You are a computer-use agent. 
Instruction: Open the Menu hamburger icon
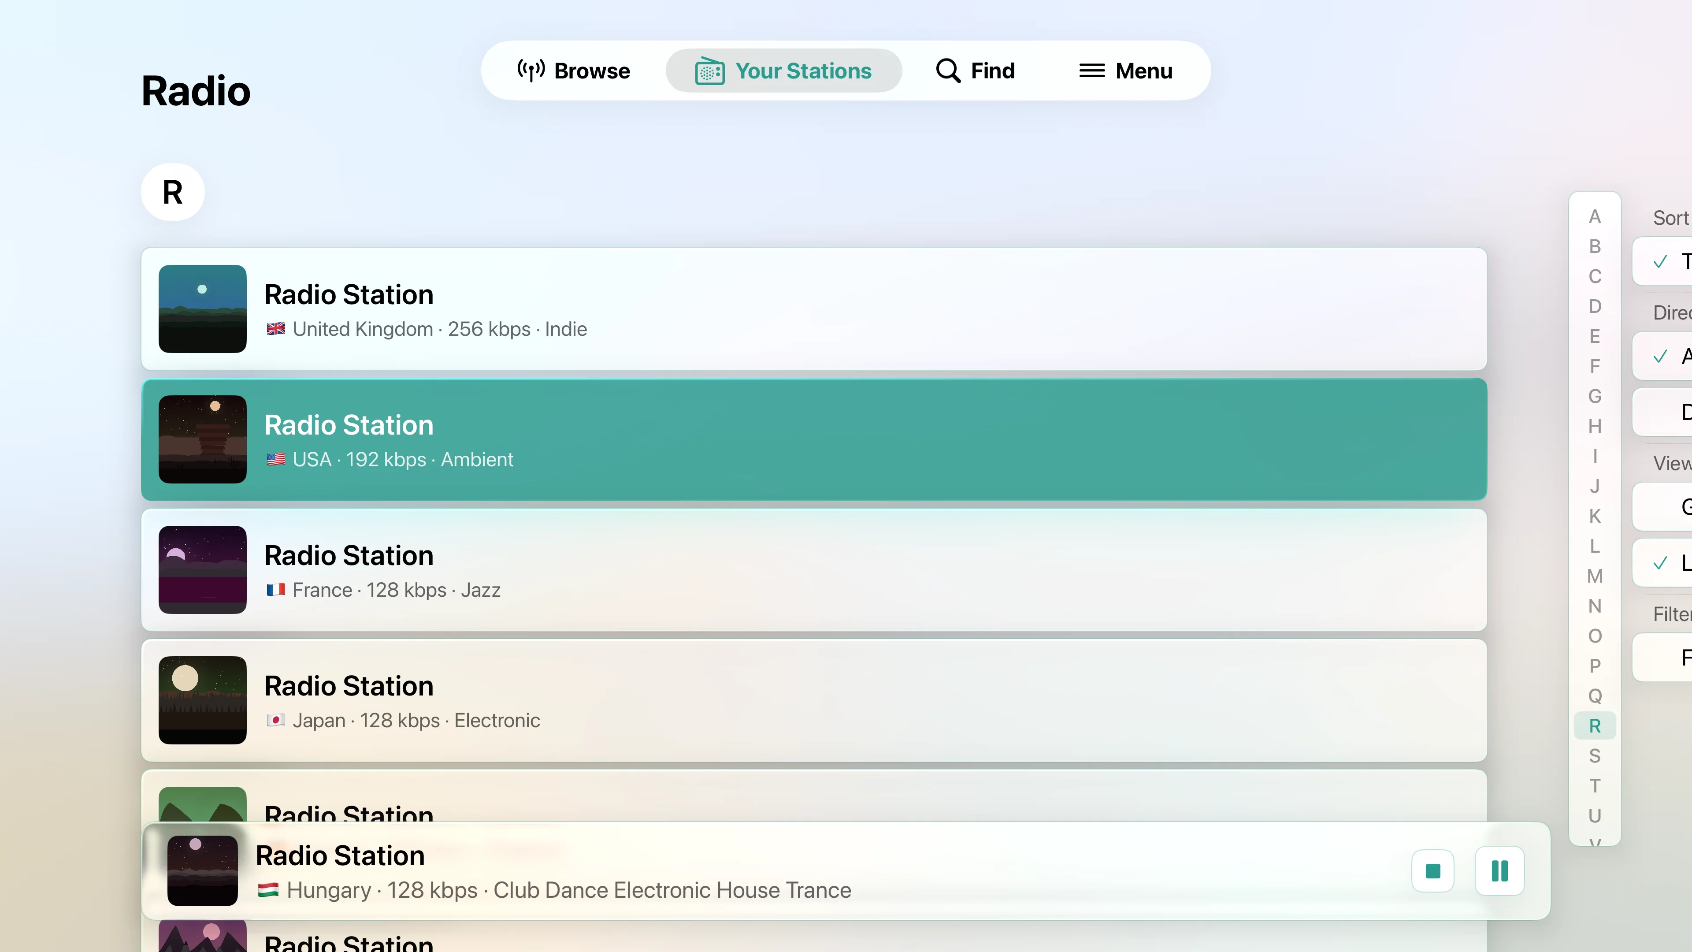pyautogui.click(x=1092, y=71)
